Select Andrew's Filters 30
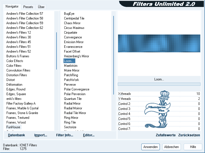205x153 pixels. (x=19, y=37)
